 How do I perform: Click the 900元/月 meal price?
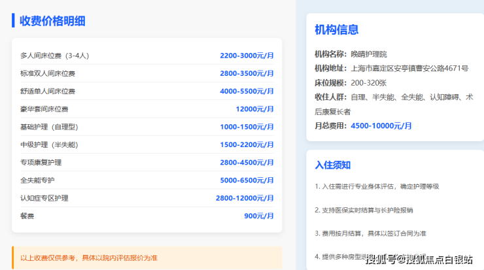258,216
